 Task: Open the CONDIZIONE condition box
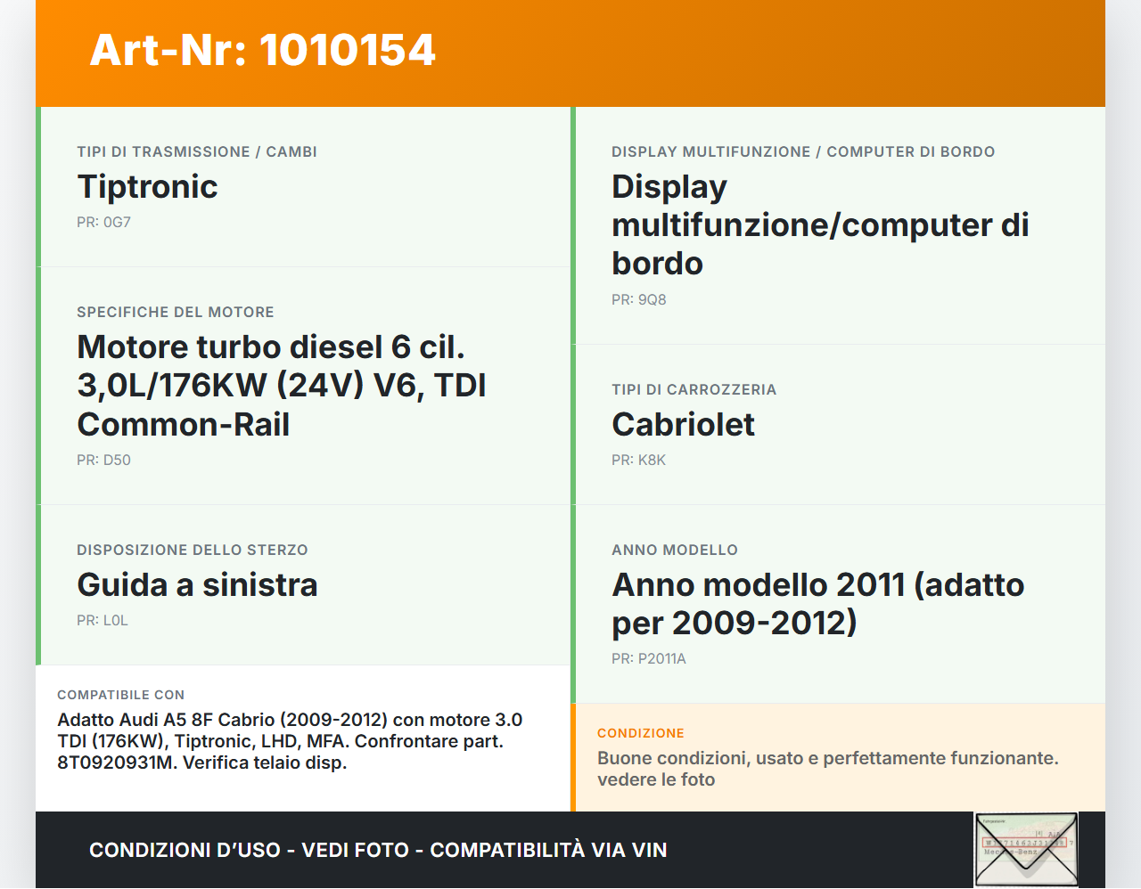pos(640,733)
